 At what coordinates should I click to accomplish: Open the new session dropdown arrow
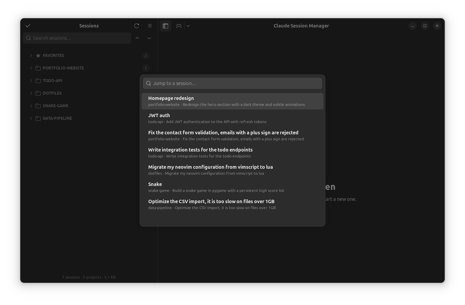(188, 26)
